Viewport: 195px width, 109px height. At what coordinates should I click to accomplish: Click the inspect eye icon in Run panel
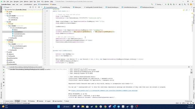[4, 79]
